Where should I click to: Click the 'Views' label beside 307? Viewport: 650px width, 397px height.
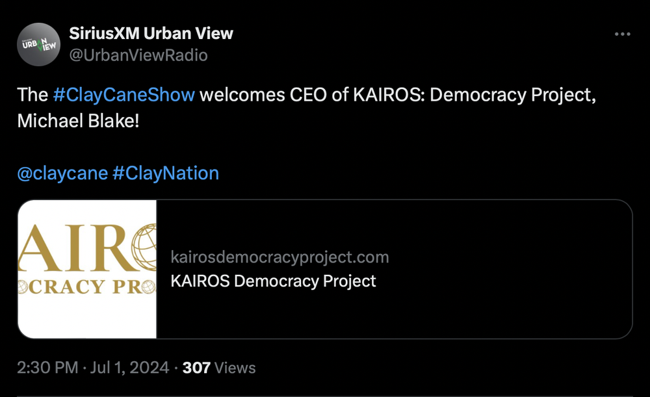click(x=235, y=368)
